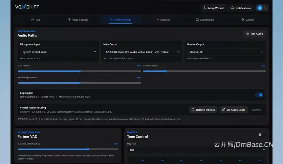Click 'Personal preview device' hint text

(198, 58)
